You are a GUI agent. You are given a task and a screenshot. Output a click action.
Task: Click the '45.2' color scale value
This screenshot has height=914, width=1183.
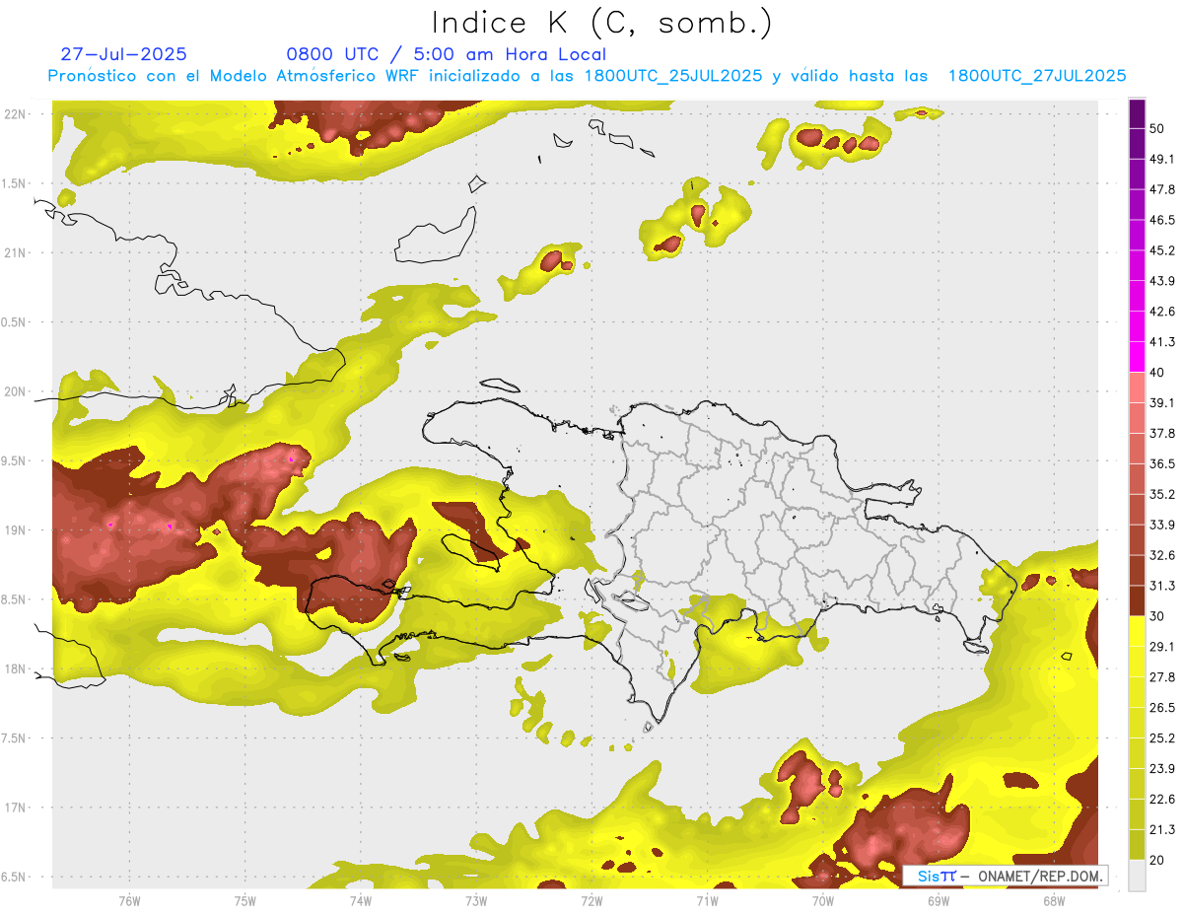point(1162,250)
